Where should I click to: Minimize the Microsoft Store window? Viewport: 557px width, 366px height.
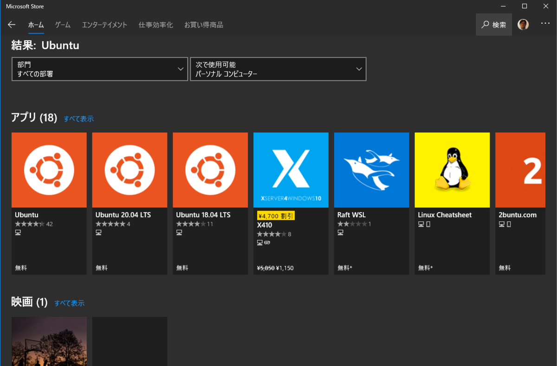503,6
